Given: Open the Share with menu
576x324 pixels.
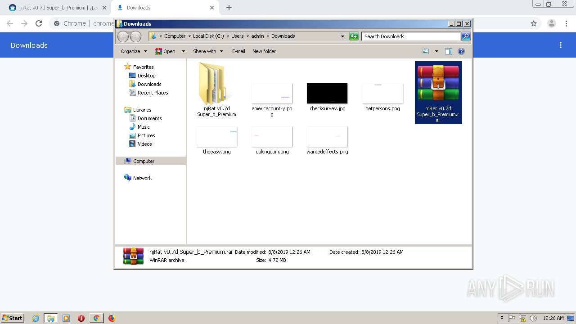Looking at the screenshot, I should pos(208,51).
